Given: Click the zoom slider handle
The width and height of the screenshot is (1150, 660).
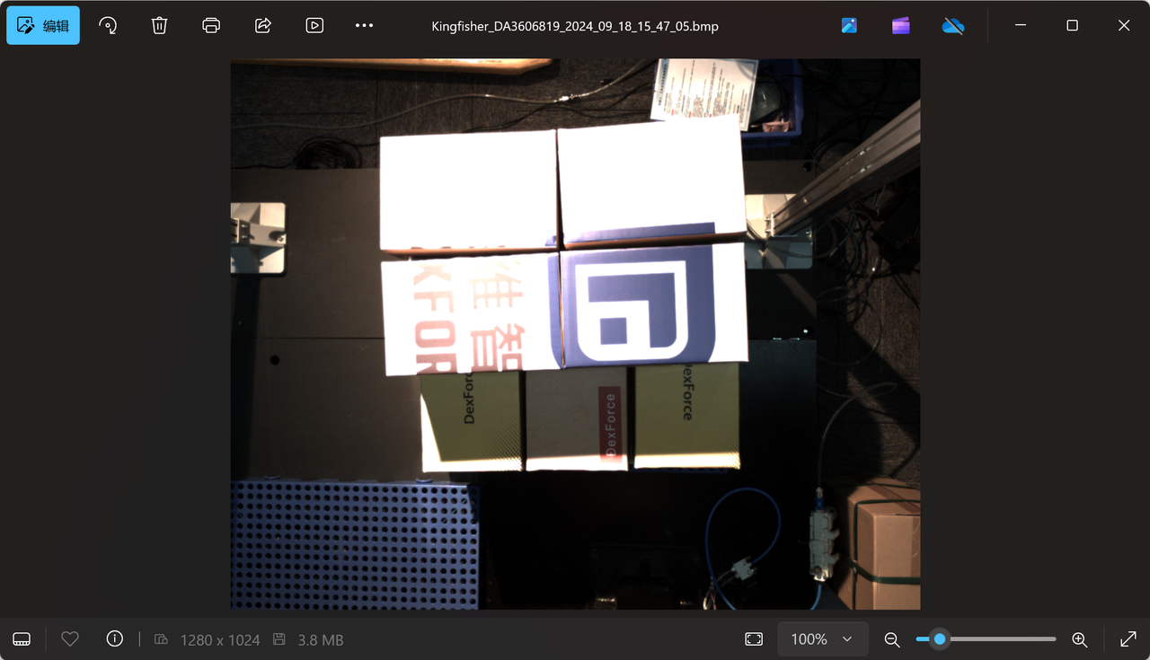Looking at the screenshot, I should click(x=940, y=639).
